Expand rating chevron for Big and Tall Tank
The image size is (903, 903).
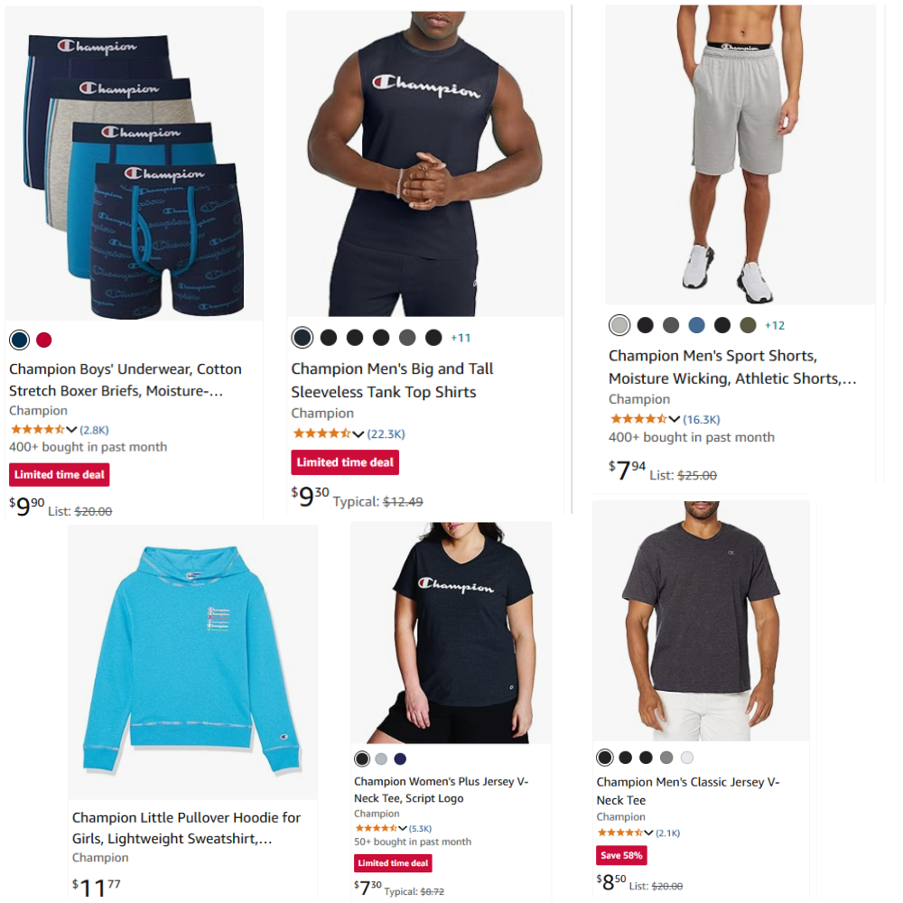[x=358, y=433]
